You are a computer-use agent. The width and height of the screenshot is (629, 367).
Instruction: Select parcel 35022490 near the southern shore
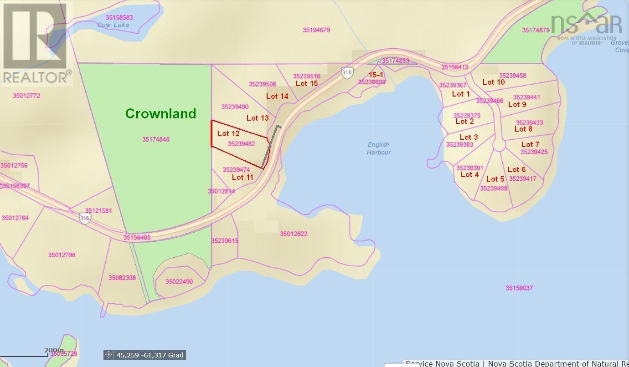point(179,282)
